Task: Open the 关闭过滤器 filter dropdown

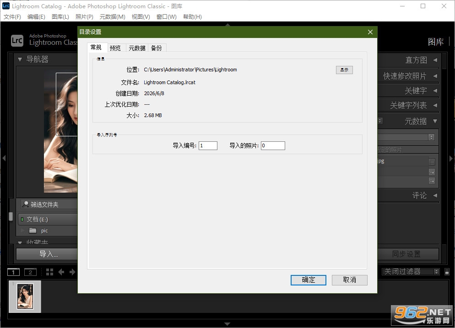Action: (410, 271)
